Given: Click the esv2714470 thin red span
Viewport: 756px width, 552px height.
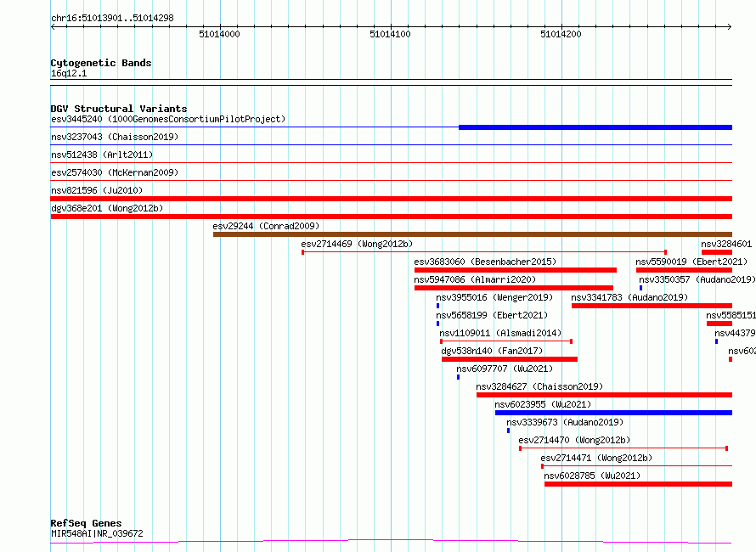Looking at the screenshot, I should click(x=623, y=448).
